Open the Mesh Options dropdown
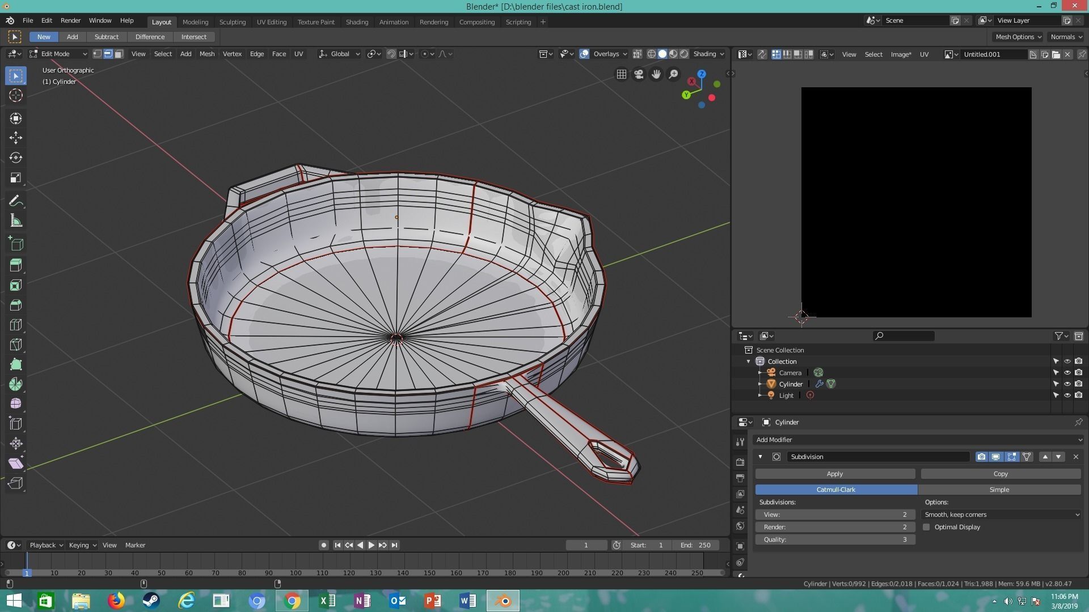 click(1018, 37)
